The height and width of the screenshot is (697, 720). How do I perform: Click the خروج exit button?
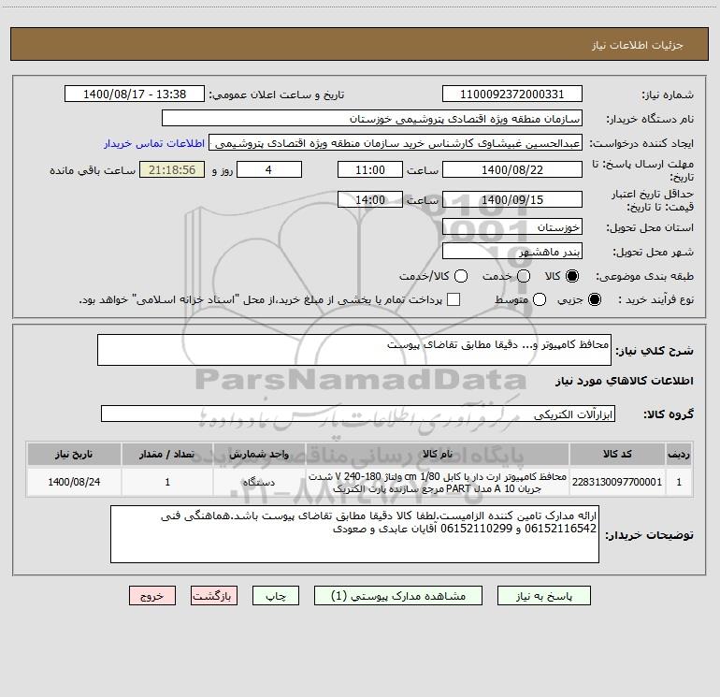[x=152, y=596]
